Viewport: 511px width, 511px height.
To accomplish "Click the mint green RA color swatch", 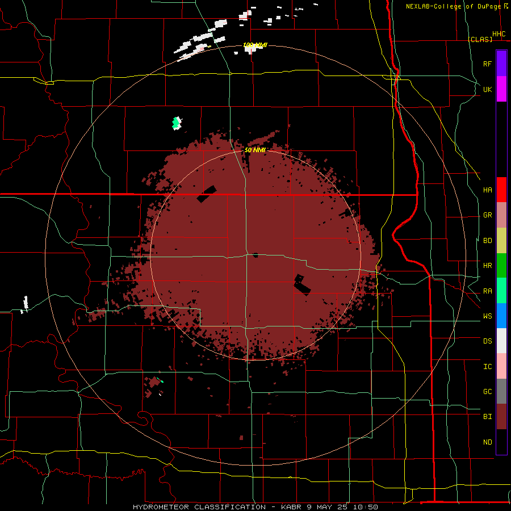I will [501, 291].
